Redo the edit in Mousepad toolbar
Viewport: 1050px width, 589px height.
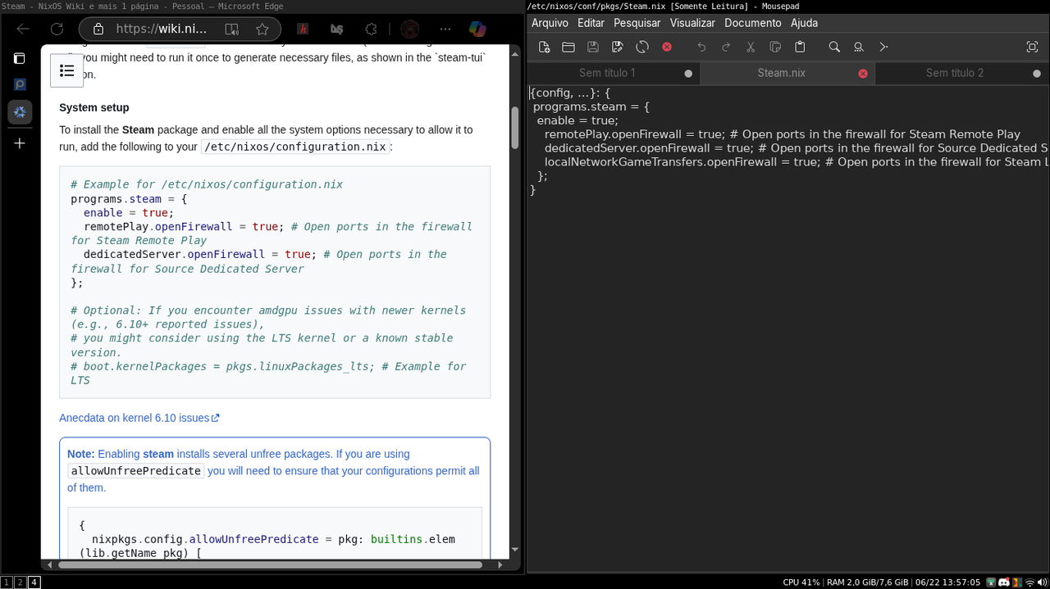(x=726, y=47)
